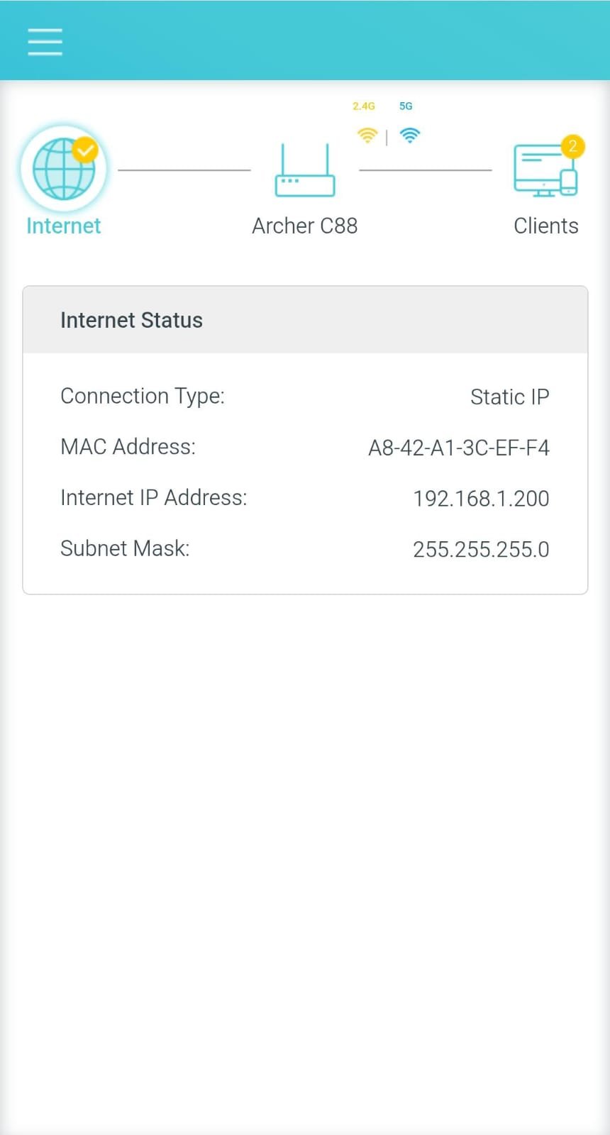Click the clients count badge showing 2
This screenshot has height=1135, width=610.
pos(572,147)
